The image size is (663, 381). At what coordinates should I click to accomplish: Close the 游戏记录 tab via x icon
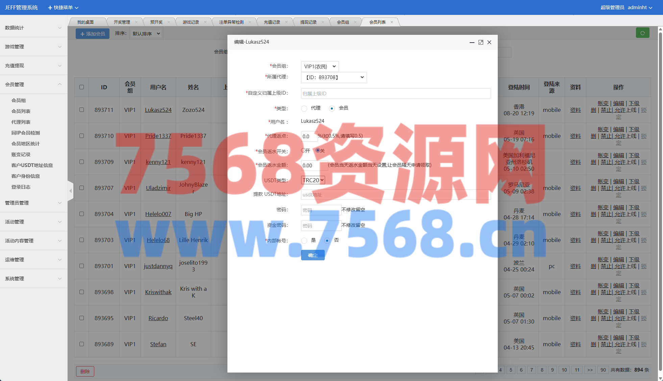(205, 22)
